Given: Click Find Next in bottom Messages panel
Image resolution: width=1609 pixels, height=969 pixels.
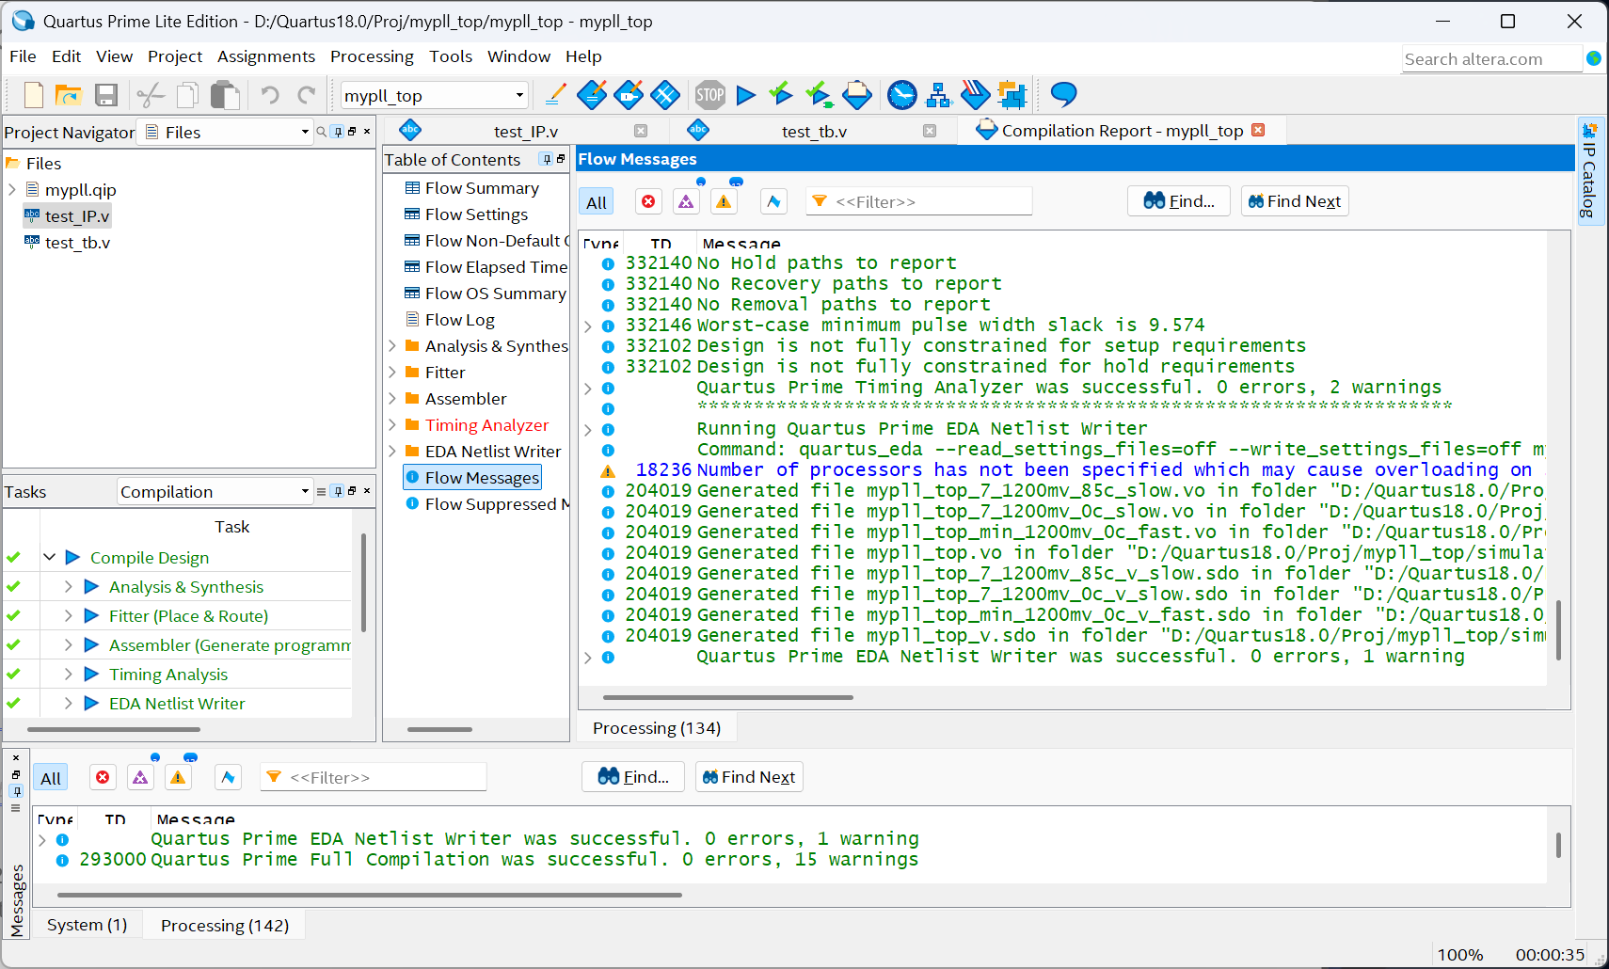Looking at the screenshot, I should tap(749, 776).
